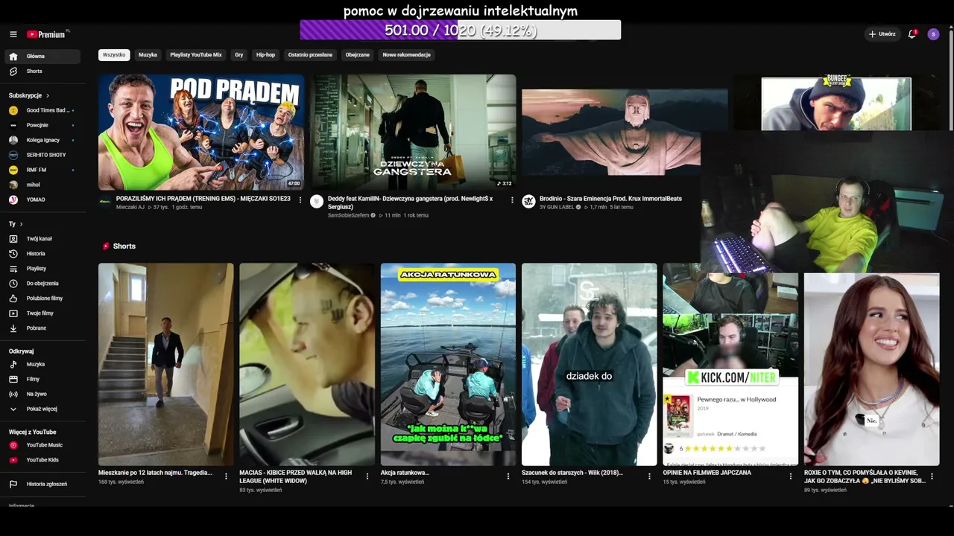Open Twoje filmy in sidebar
The width and height of the screenshot is (954, 536).
click(x=43, y=313)
